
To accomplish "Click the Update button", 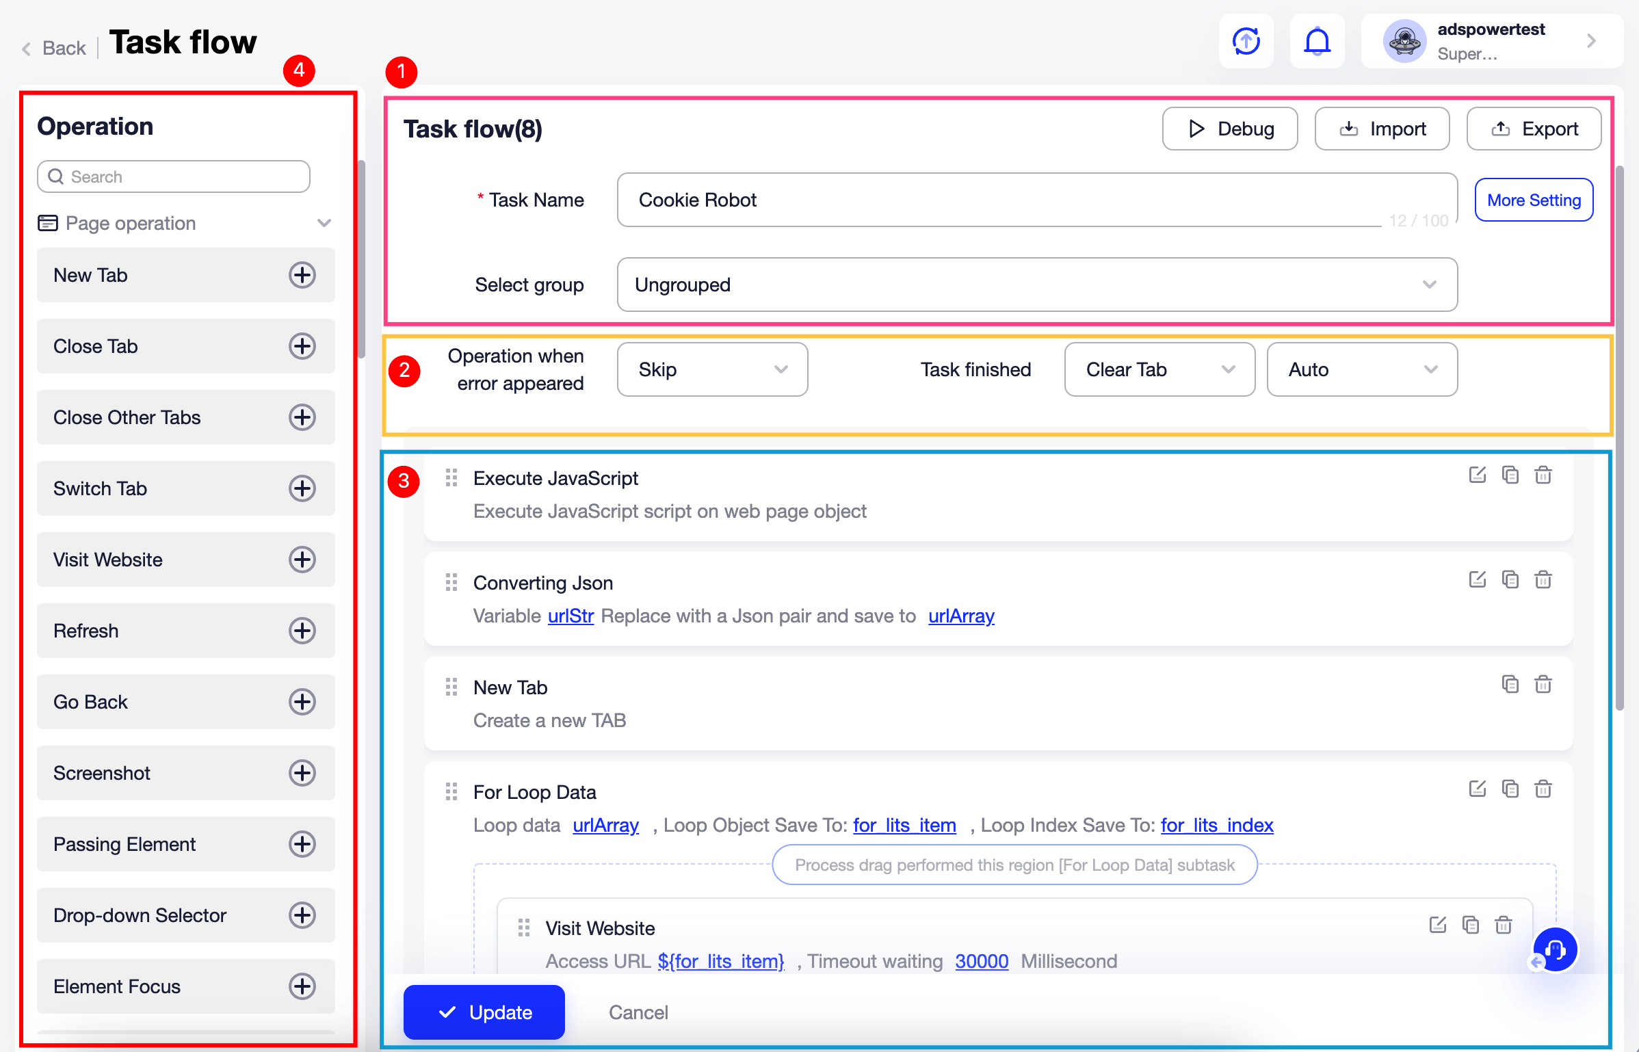I will click(x=484, y=1012).
